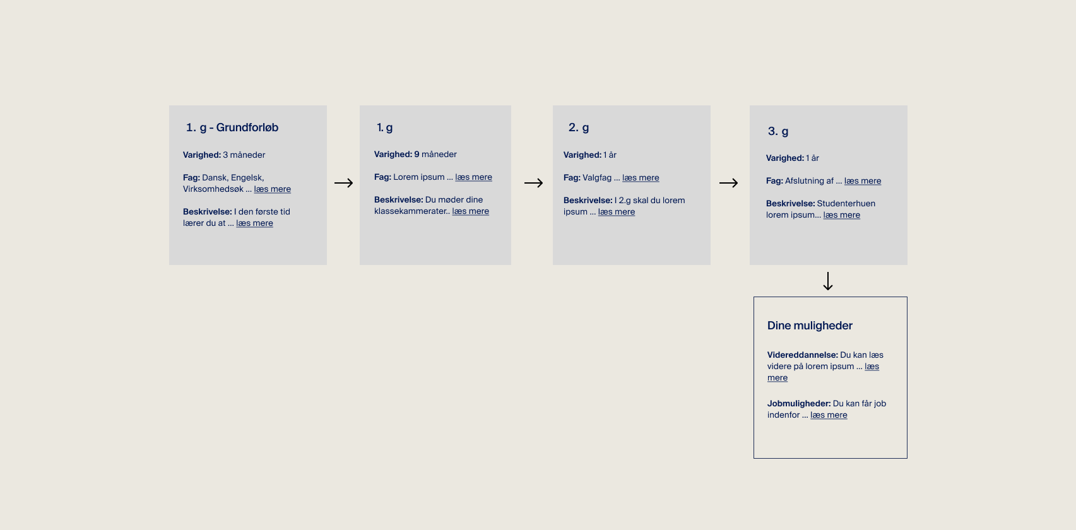
Task: Click the down arrow below 3.g card
Action: pyautogui.click(x=828, y=281)
